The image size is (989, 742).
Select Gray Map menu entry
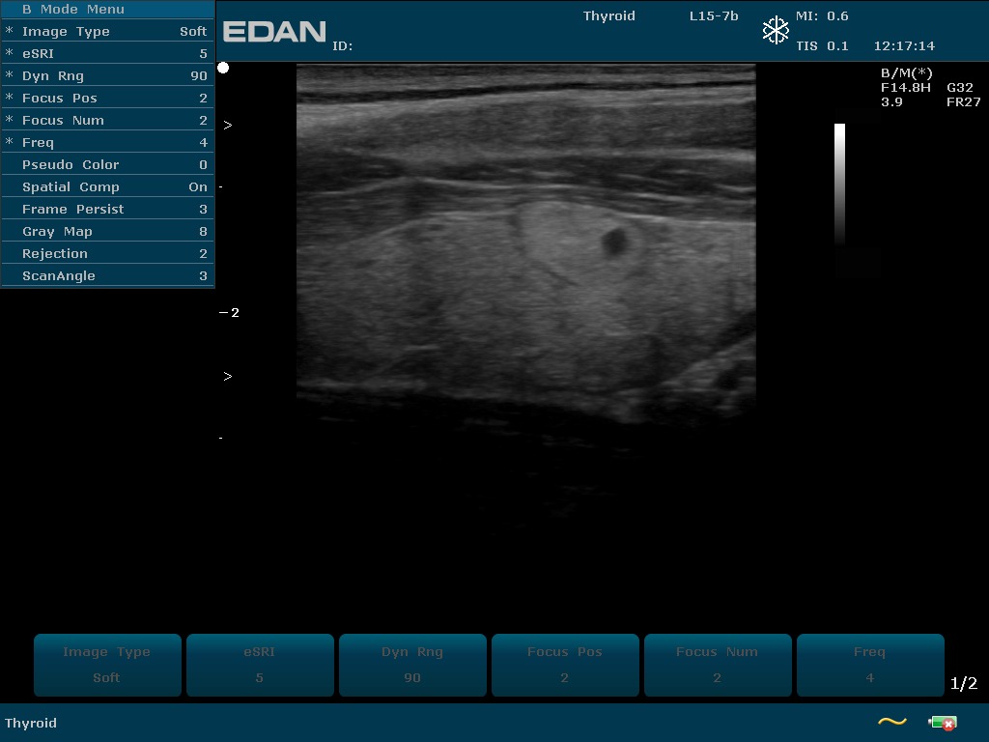pos(107,232)
